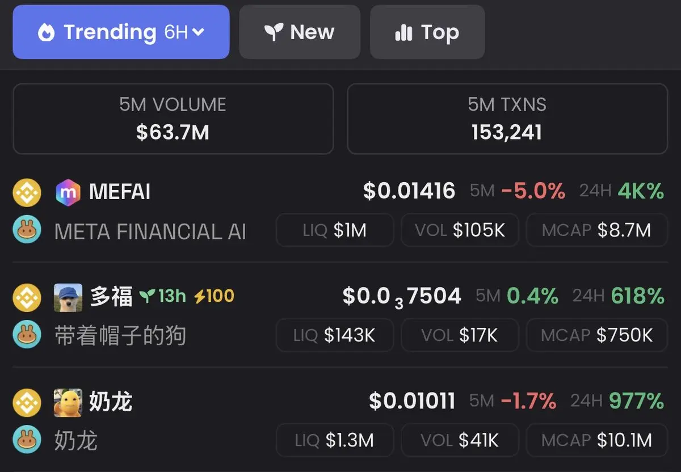The width and height of the screenshot is (681, 472).
Task: Click the 5M VOLUME $63.7M box
Action: (x=173, y=119)
